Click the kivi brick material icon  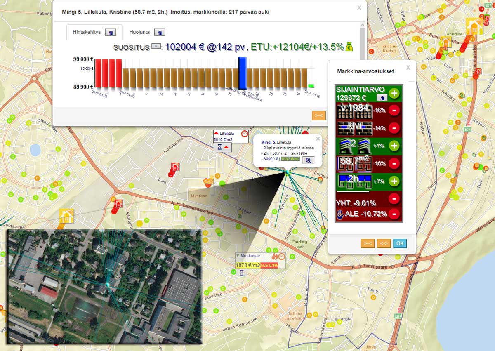coord(354,128)
